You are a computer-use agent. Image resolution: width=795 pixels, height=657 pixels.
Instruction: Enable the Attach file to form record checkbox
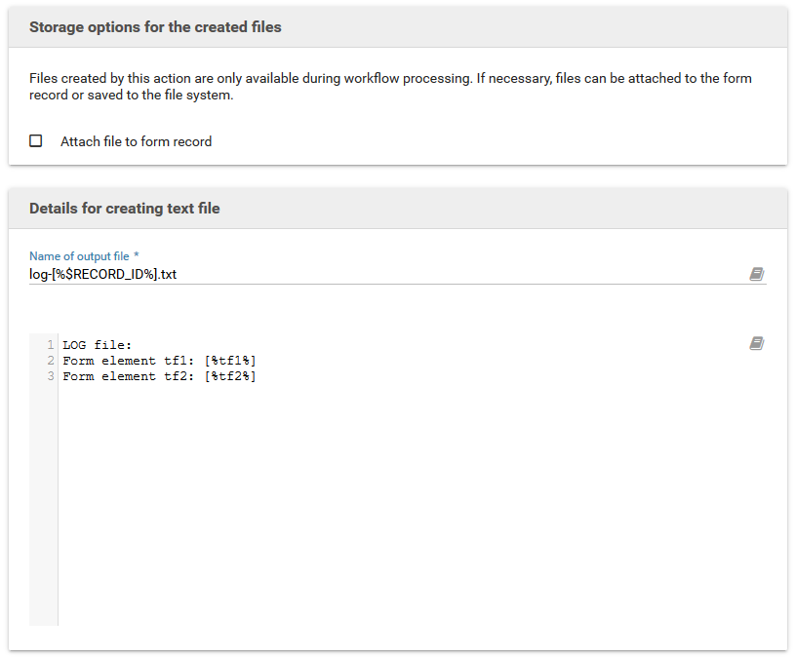tap(36, 141)
